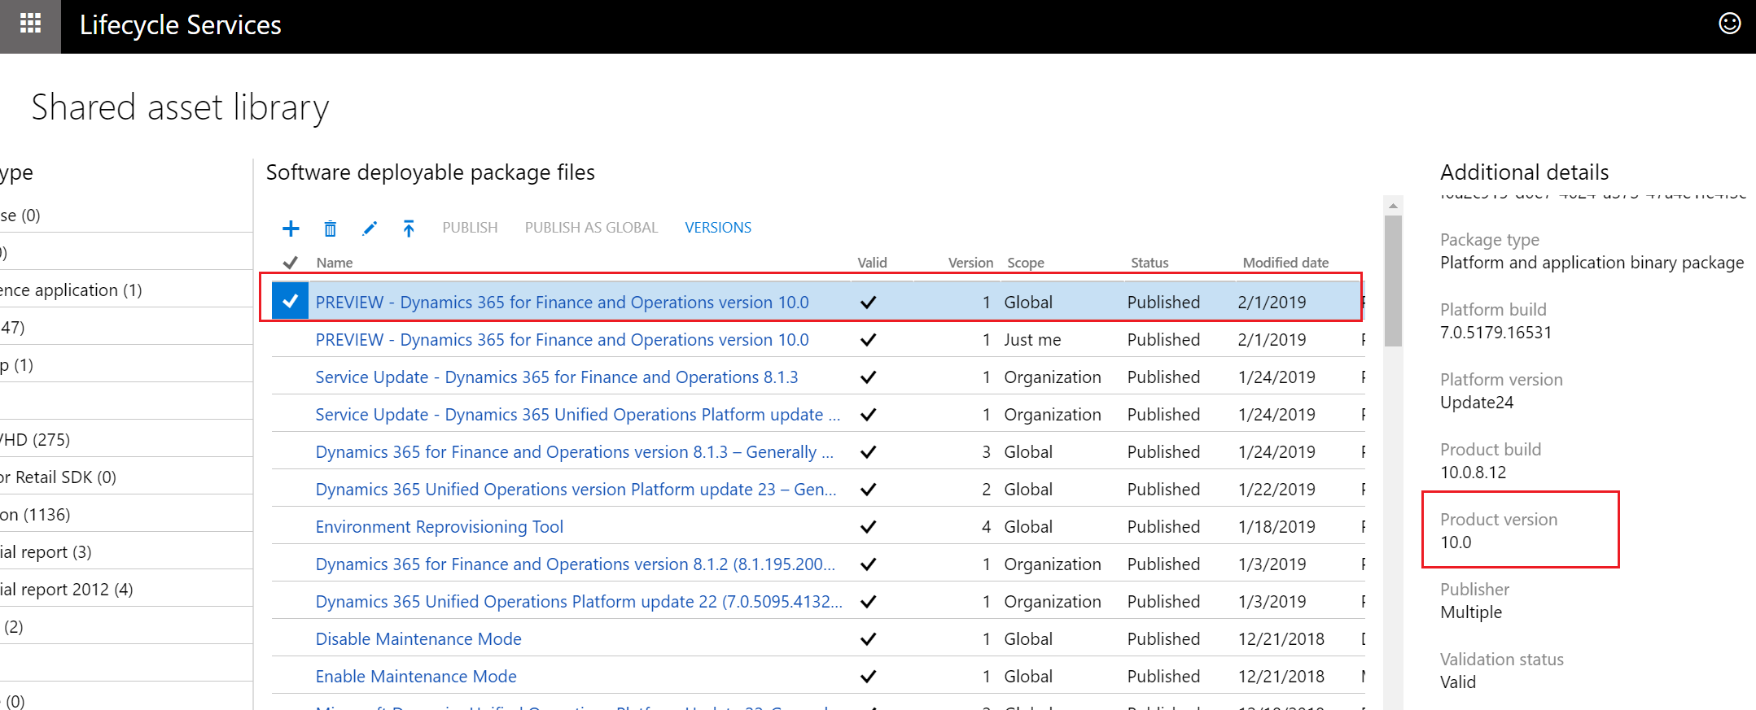
Task: Select Retail SDK (0) asset type
Action: click(x=57, y=477)
